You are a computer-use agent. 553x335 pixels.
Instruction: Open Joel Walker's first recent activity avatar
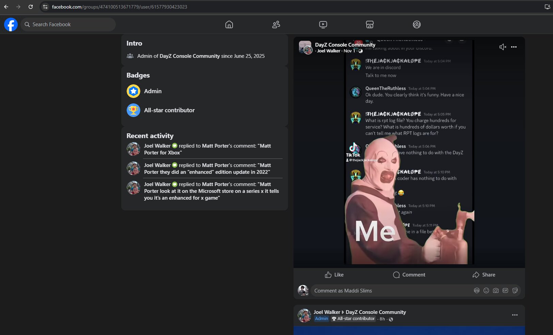[x=133, y=149]
